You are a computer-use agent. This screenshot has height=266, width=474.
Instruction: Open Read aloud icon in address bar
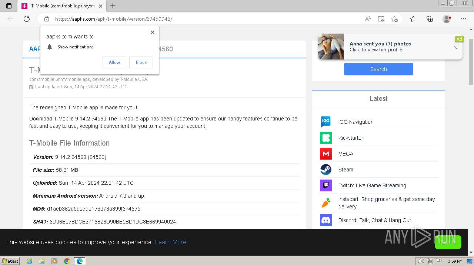coord(368,19)
